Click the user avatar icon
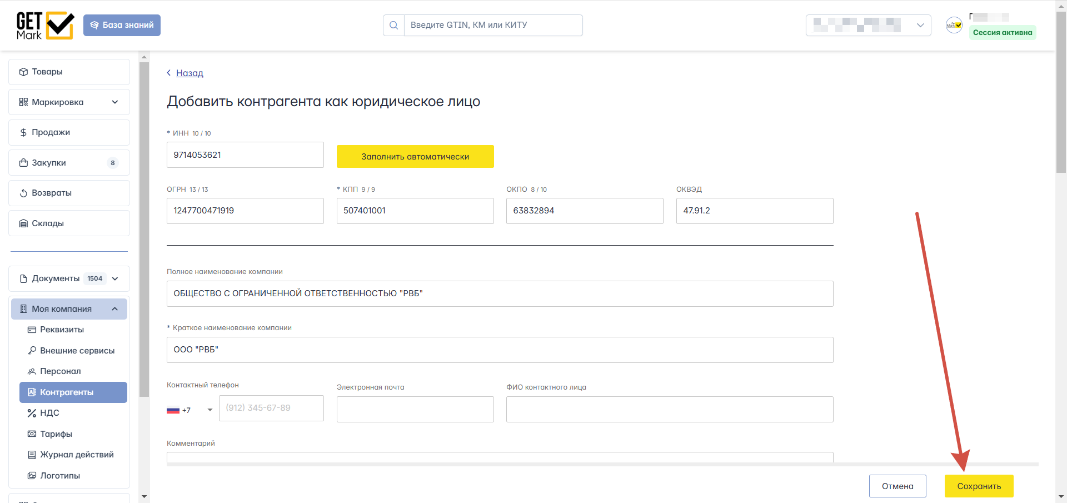 pos(954,25)
